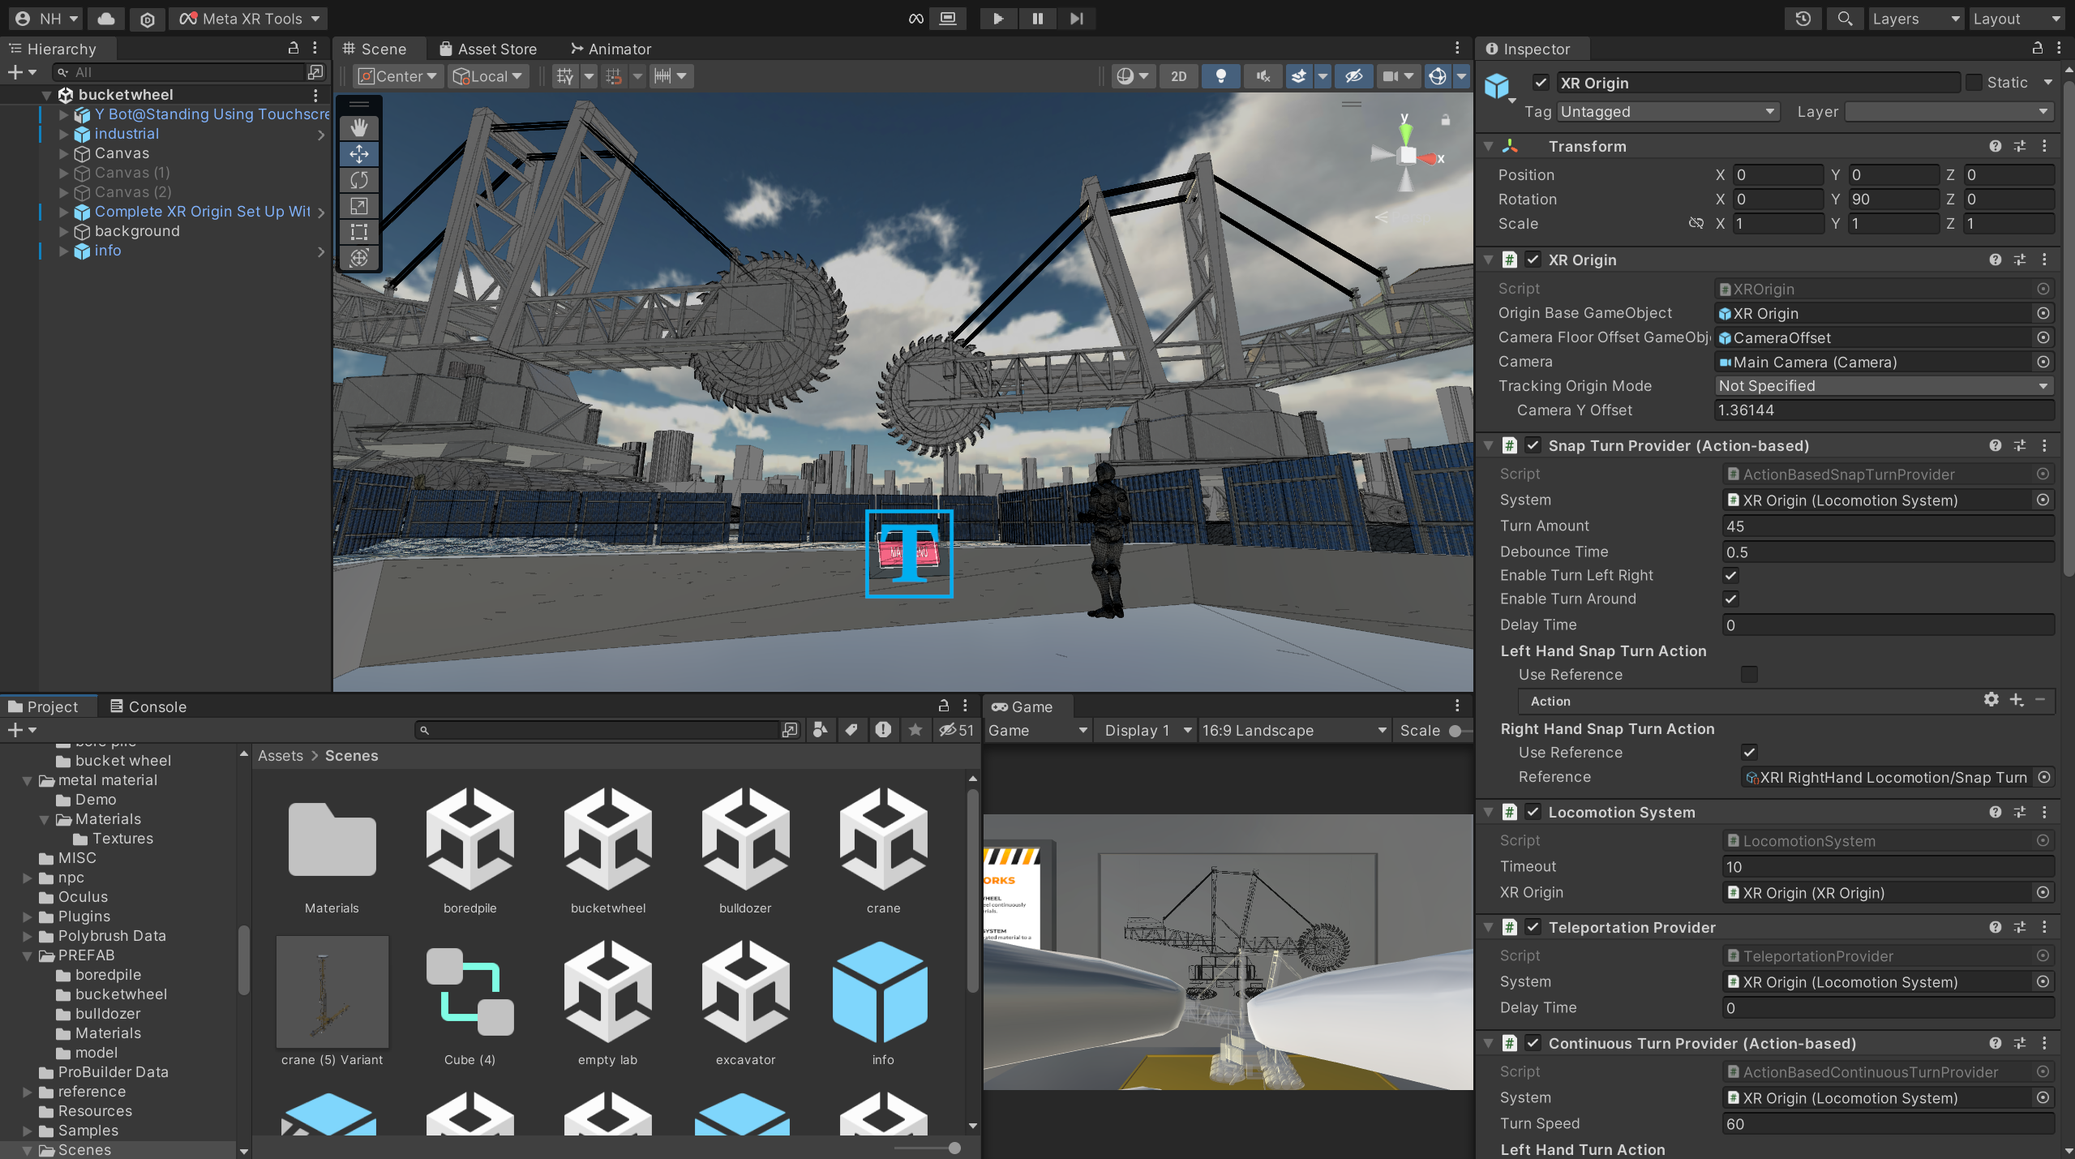The height and width of the screenshot is (1159, 2075).
Task: Open Gizmos toggle in scene toolbar
Action: [1438, 76]
